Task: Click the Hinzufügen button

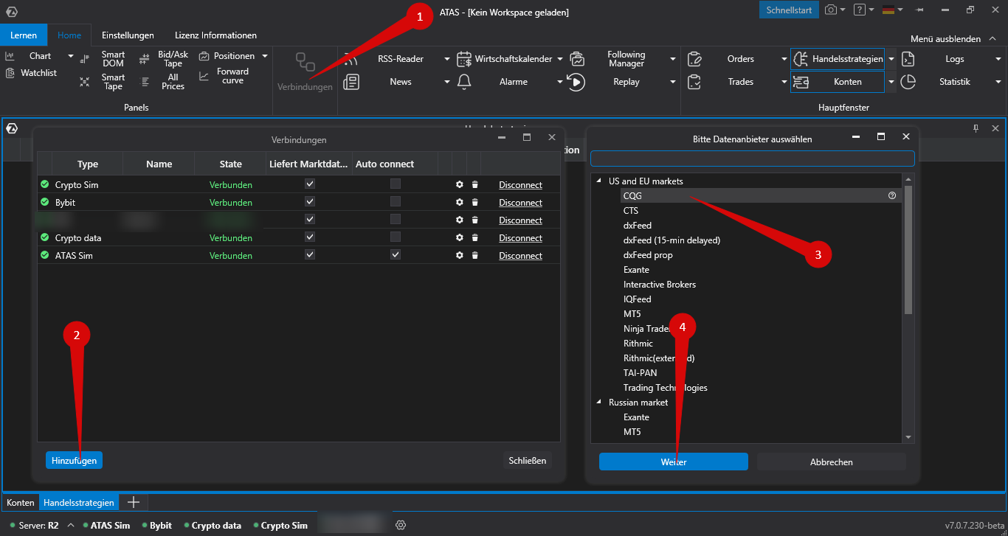Action: tap(74, 460)
